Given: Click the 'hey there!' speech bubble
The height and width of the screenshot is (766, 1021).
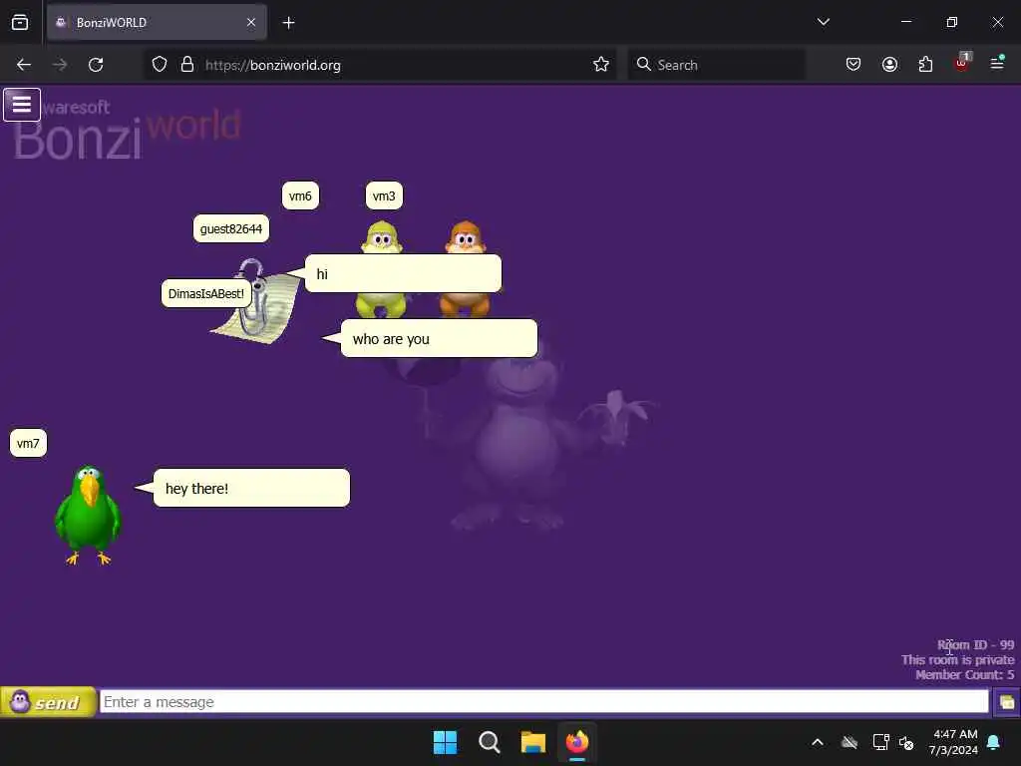Looking at the screenshot, I should (251, 488).
